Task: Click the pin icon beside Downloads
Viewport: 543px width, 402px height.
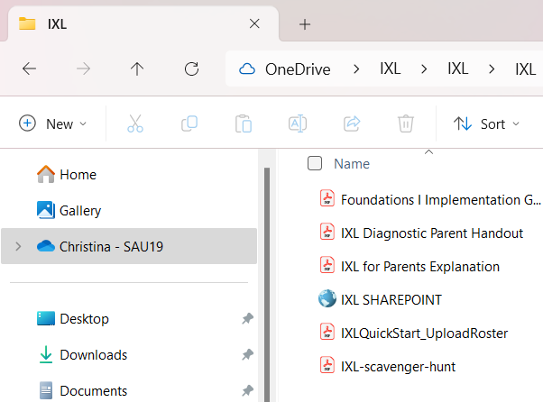Action: 248,354
